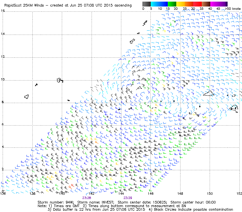This screenshot has height=212, width=242.
Task: Click the 'RapidScat 25KM Winds' title text
Action: (24, 6)
